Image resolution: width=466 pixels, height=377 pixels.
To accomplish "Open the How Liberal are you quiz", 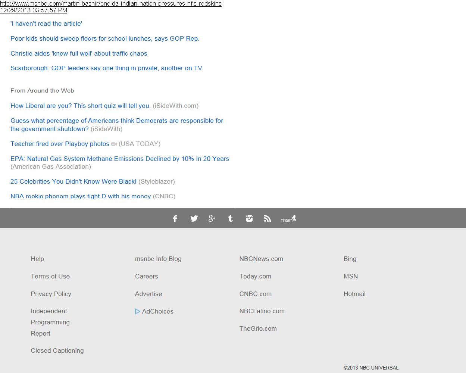I will pyautogui.click(x=80, y=106).
